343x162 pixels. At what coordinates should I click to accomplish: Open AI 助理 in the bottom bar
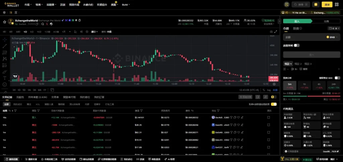pyautogui.click(x=169, y=159)
